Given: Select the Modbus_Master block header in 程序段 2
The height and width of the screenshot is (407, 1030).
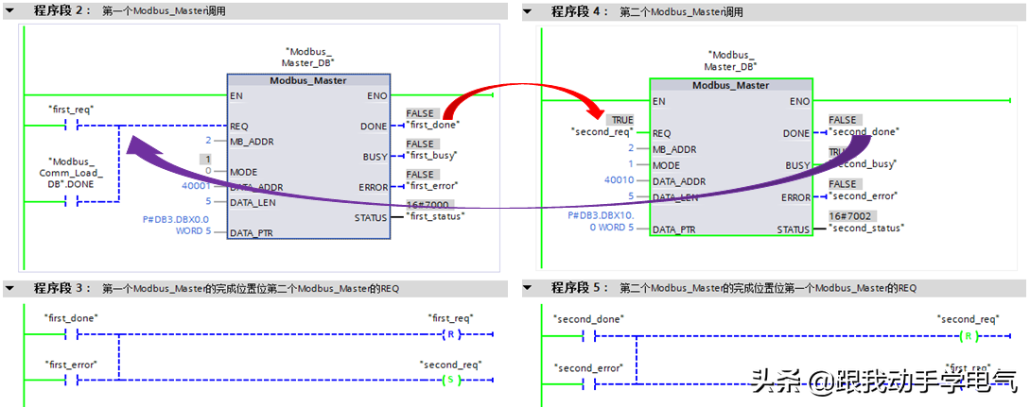Looking at the screenshot, I should tap(308, 80).
